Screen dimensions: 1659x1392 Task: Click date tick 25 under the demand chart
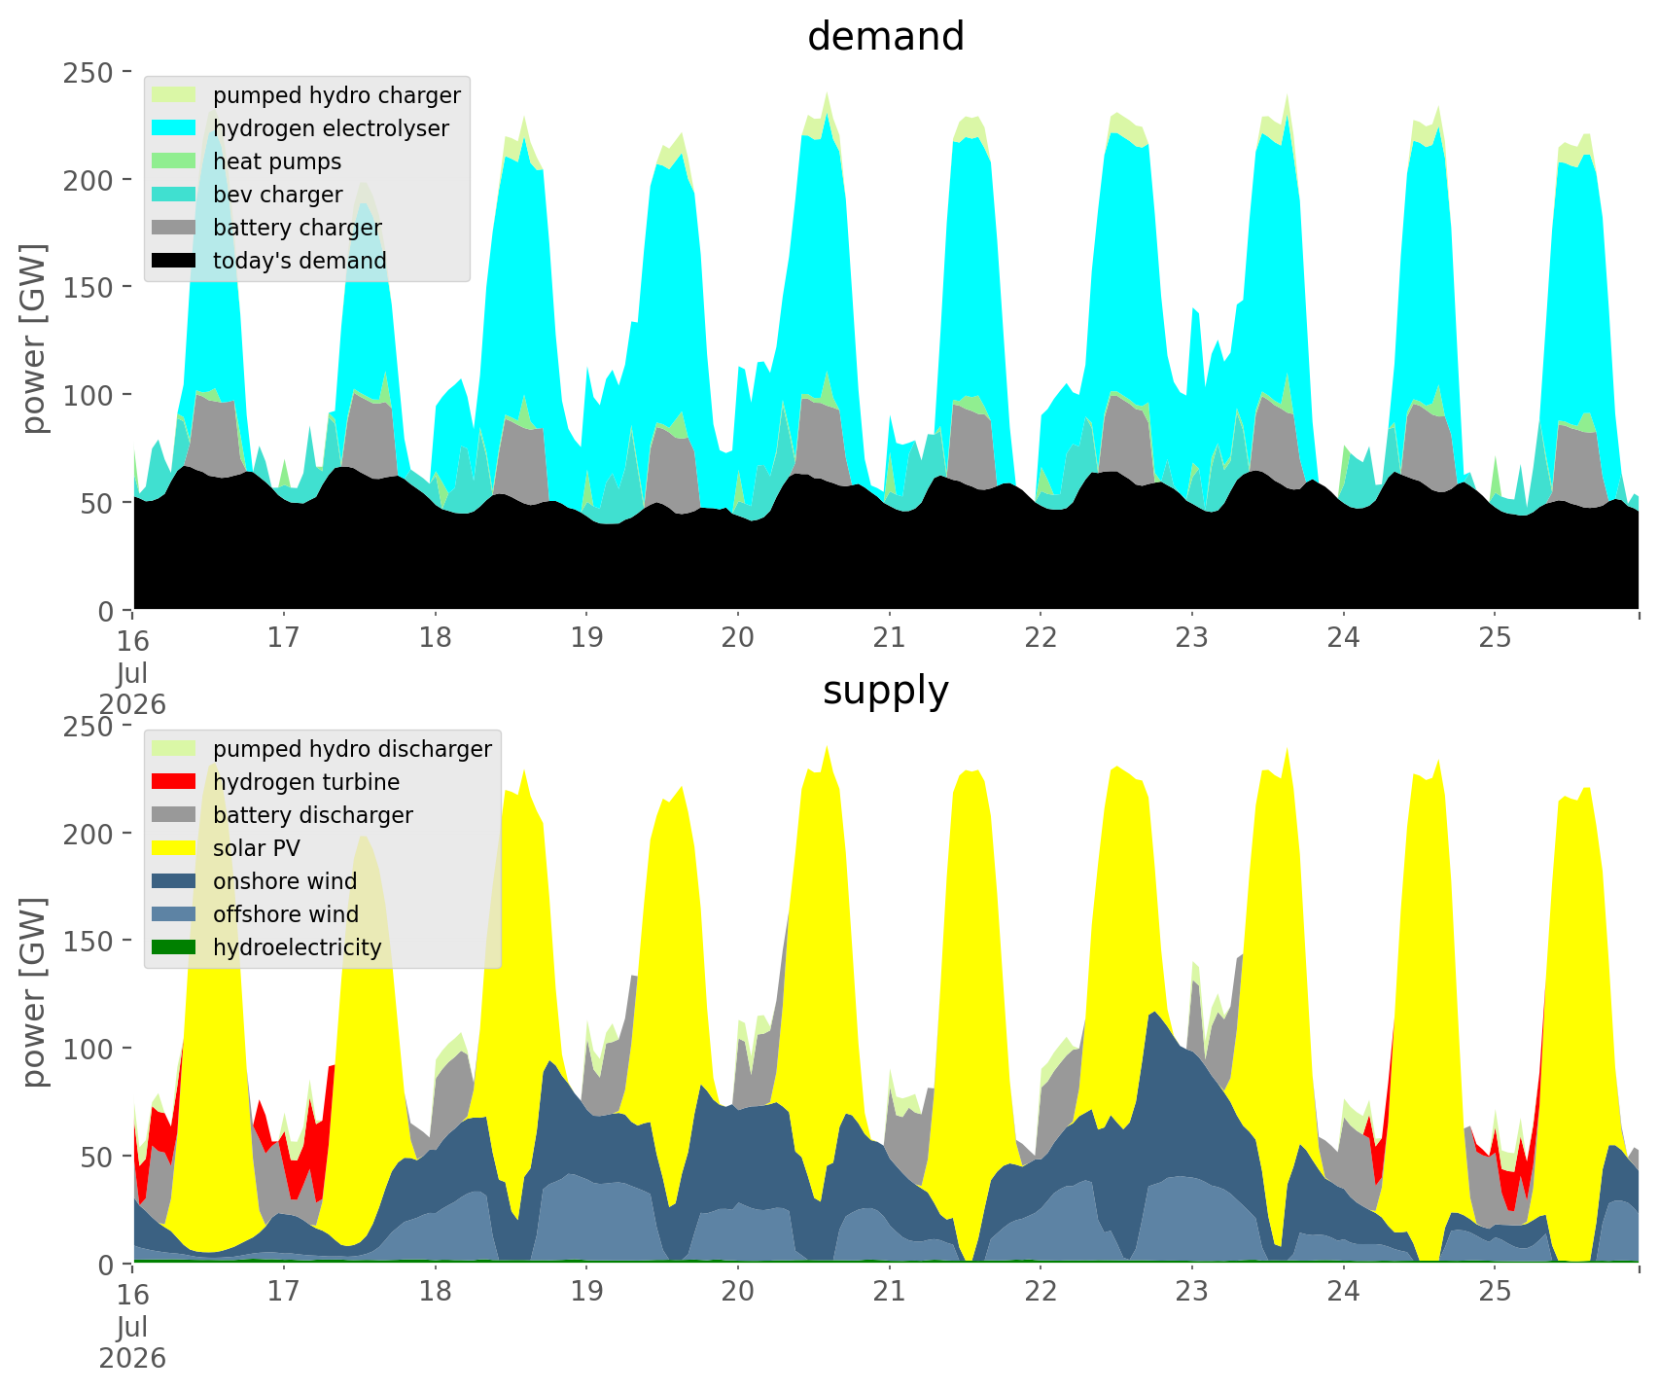pos(1495,638)
